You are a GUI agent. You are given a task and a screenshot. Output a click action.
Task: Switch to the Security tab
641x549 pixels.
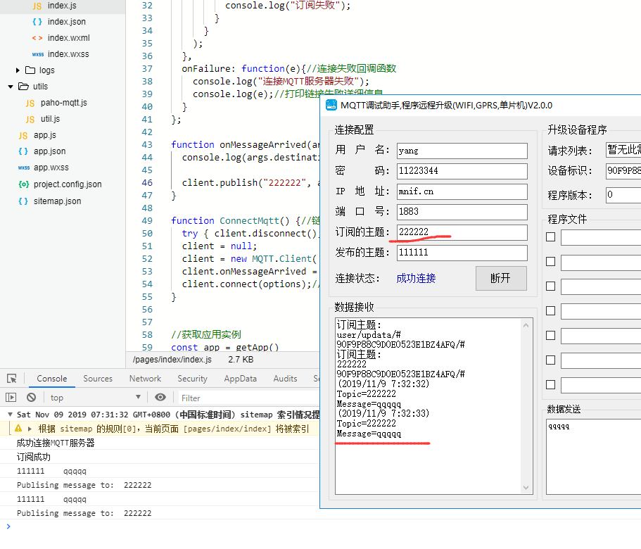tap(192, 379)
